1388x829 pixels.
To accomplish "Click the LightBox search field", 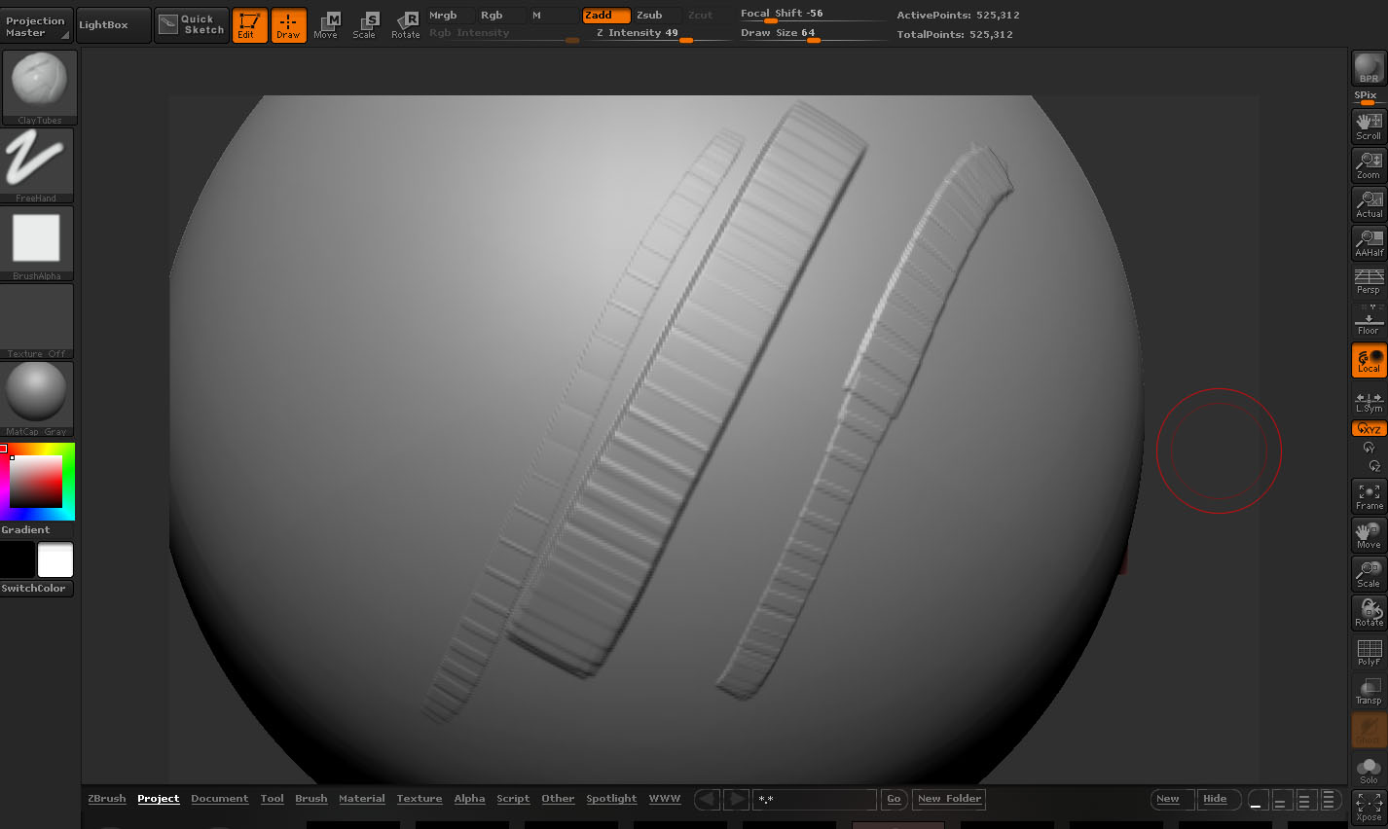I will (x=815, y=799).
